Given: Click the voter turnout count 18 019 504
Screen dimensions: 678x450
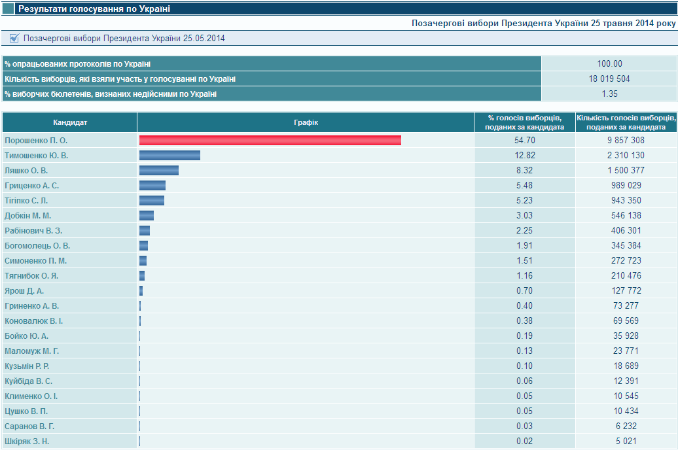Looking at the screenshot, I should [x=609, y=78].
